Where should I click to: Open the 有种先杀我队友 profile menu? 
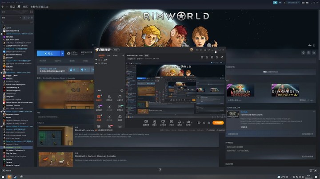(x=40, y=7)
